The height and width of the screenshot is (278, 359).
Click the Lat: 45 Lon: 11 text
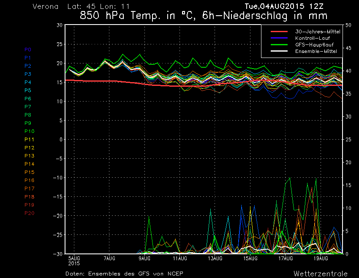coord(98,6)
